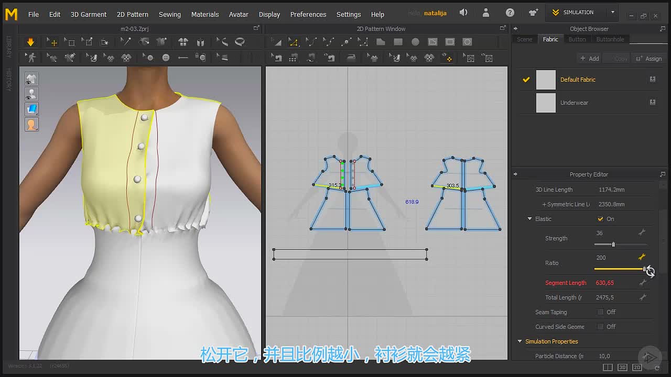Open the SIMULATION mode dropdown arrow
This screenshot has width=671, height=377.
click(612, 12)
